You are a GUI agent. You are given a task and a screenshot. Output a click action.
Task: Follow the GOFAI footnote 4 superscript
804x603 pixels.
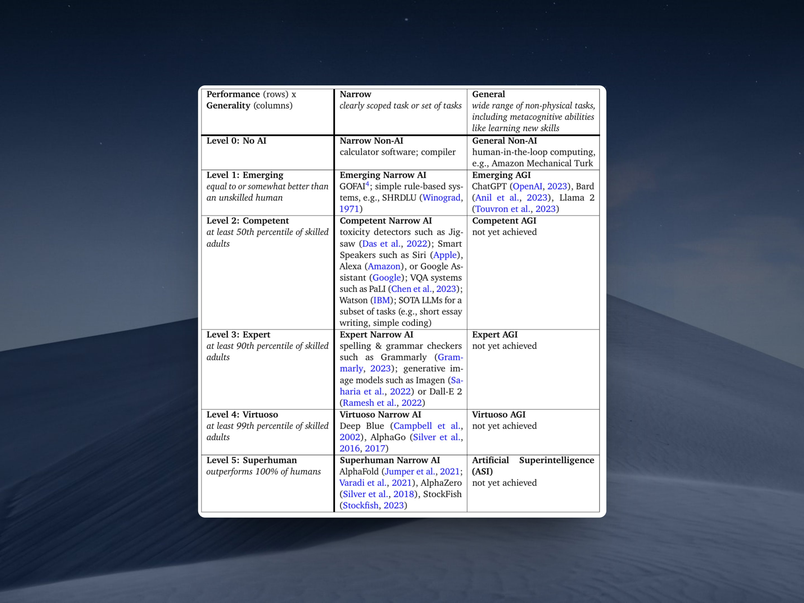pos(367,184)
